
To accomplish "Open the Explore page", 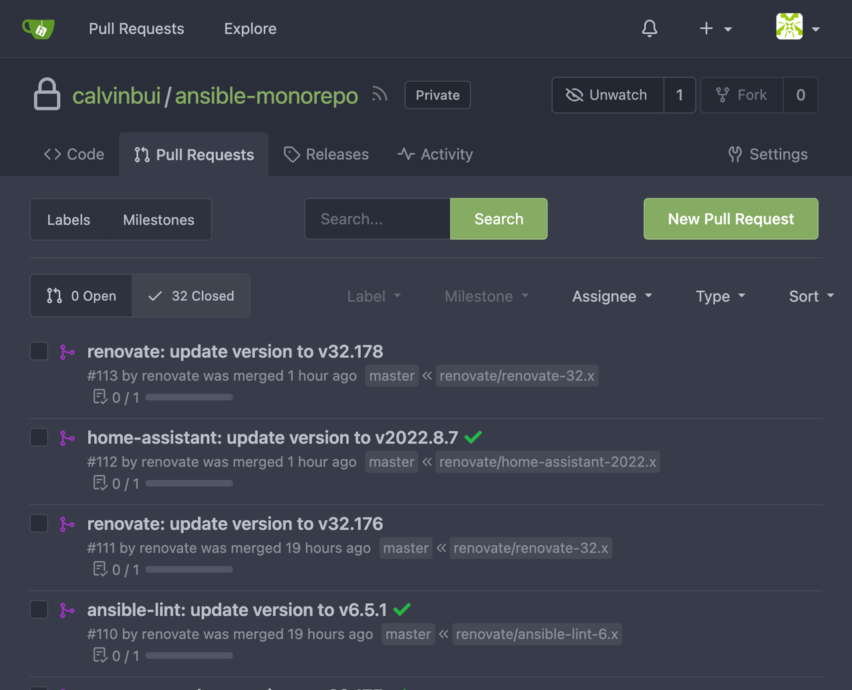I will point(250,28).
